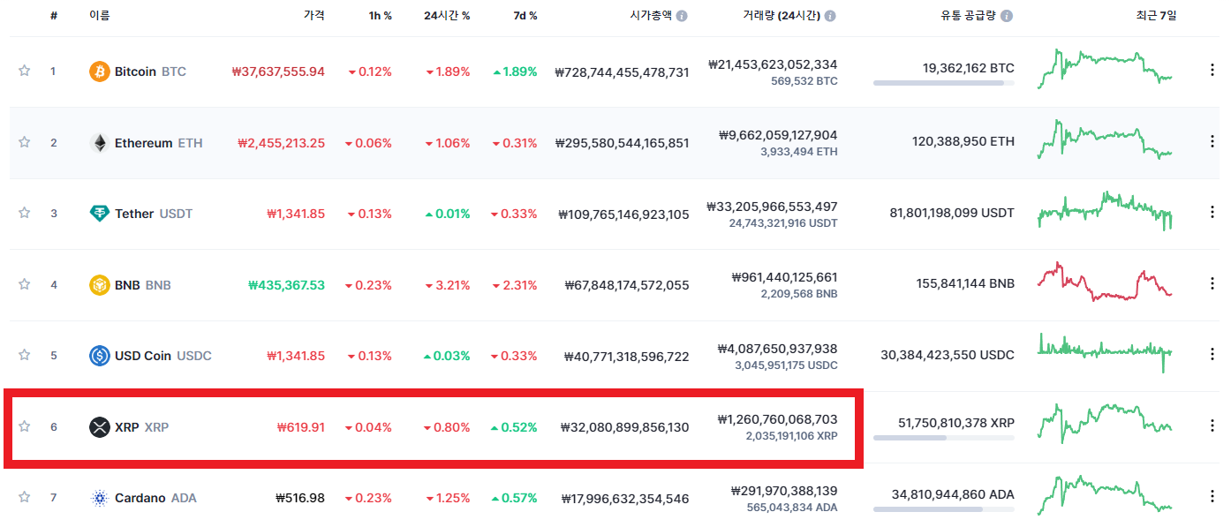The width and height of the screenshot is (1231, 527).
Task: Star XRP to add to watchlist
Action: (x=24, y=426)
